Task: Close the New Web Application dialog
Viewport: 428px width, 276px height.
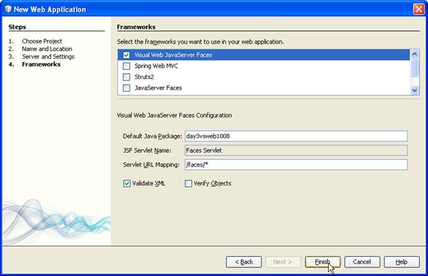Action: coord(418,9)
